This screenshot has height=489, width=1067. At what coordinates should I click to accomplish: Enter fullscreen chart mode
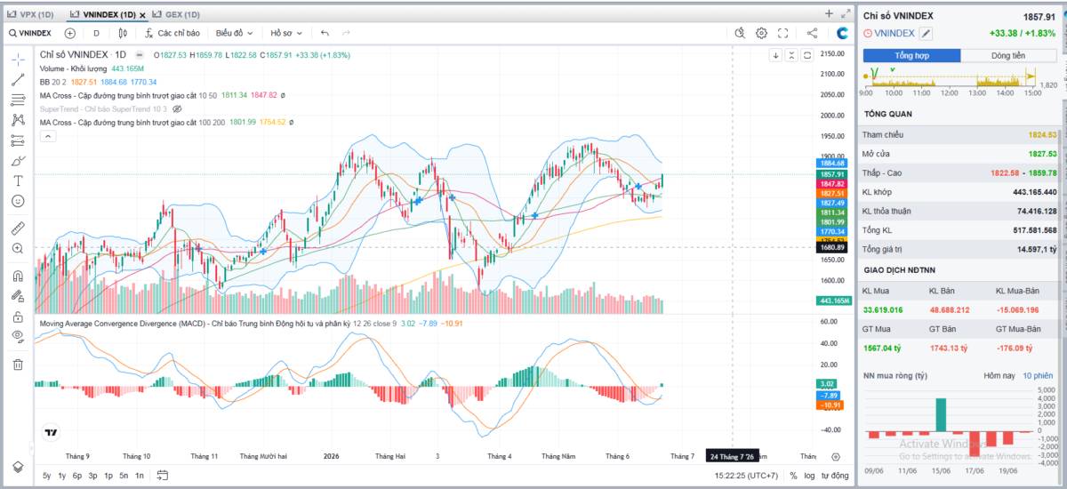(783, 33)
